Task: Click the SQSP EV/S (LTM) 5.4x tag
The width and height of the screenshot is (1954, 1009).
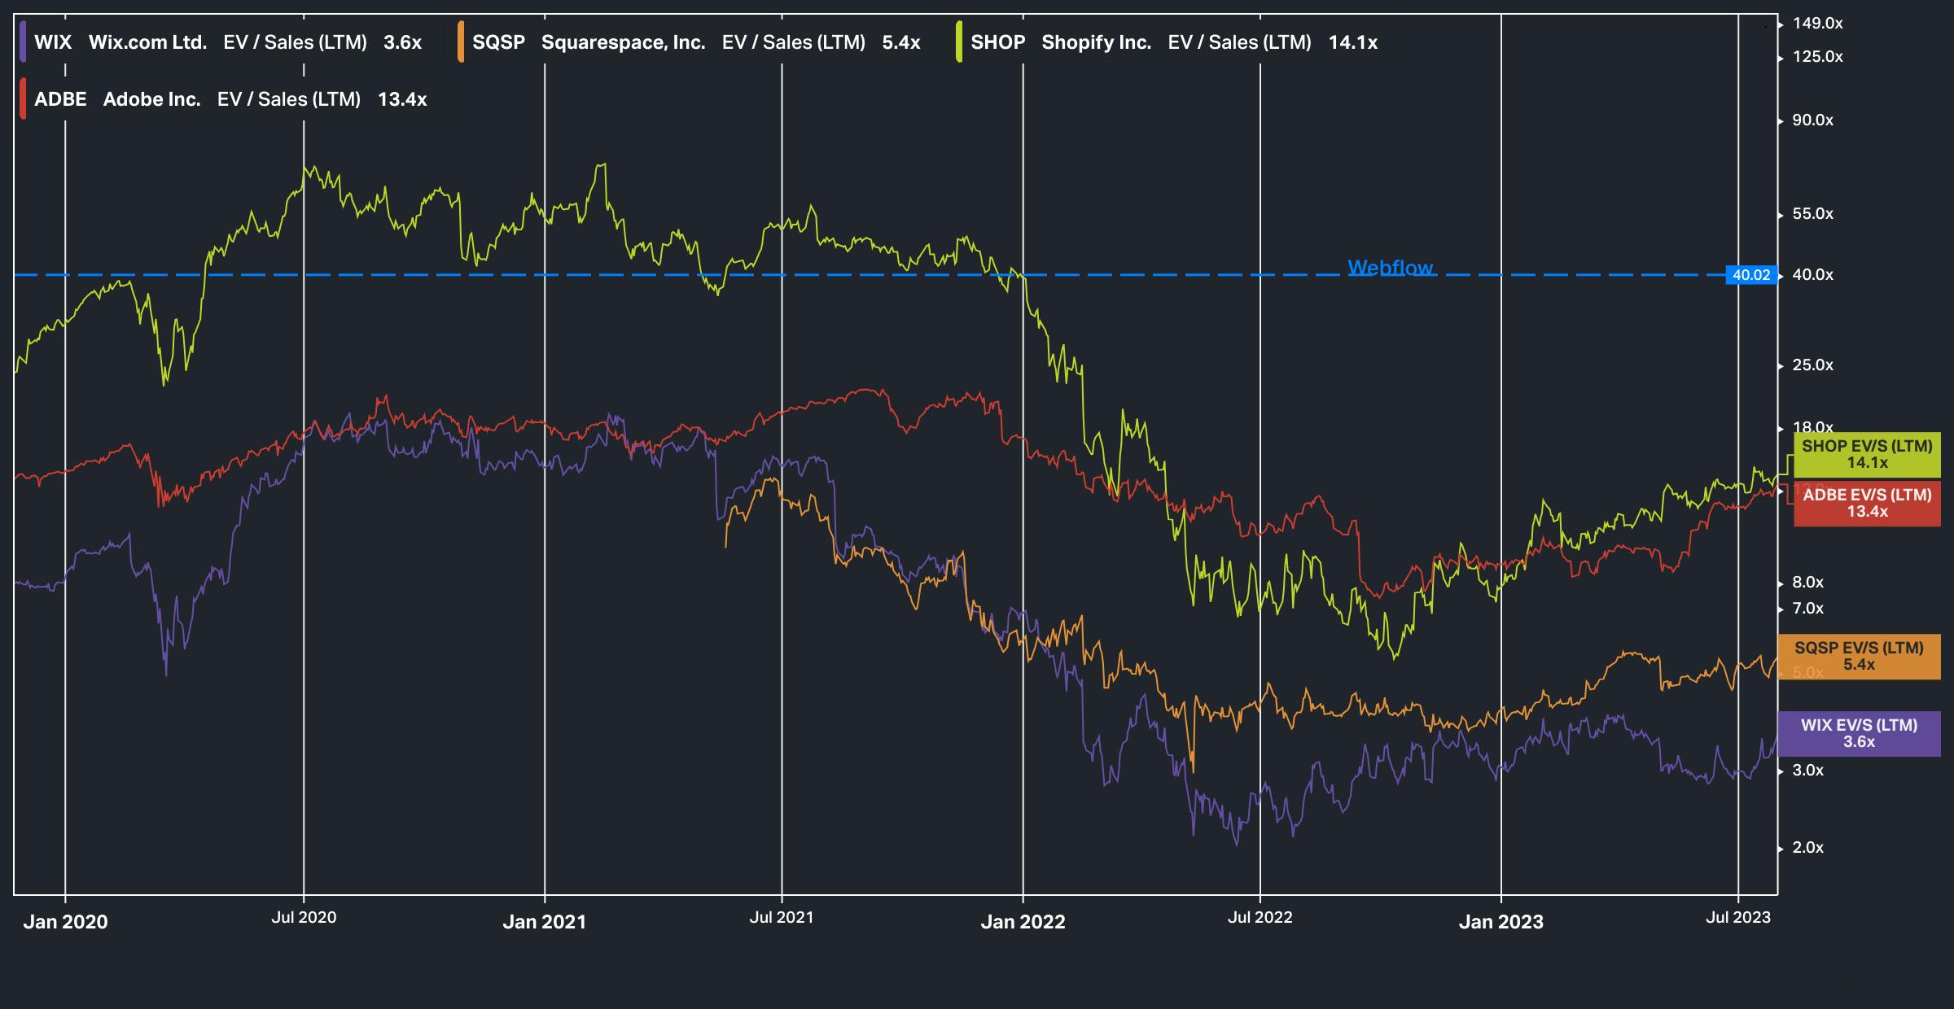Action: tap(1858, 656)
